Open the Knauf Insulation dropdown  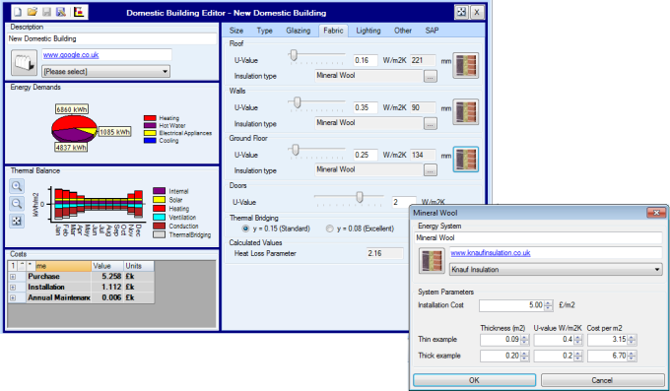(556, 269)
